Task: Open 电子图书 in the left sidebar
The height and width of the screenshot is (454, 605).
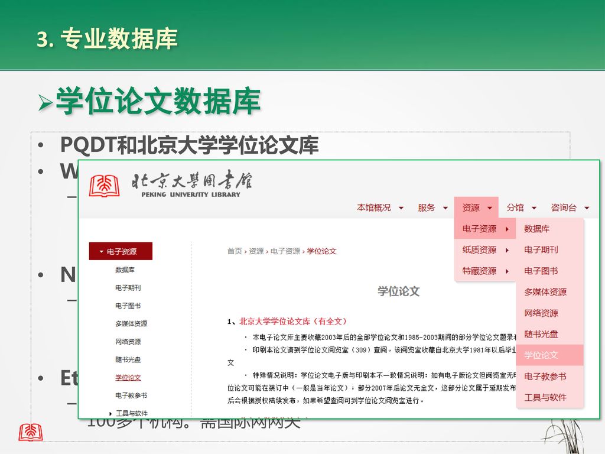Action: pyautogui.click(x=128, y=306)
